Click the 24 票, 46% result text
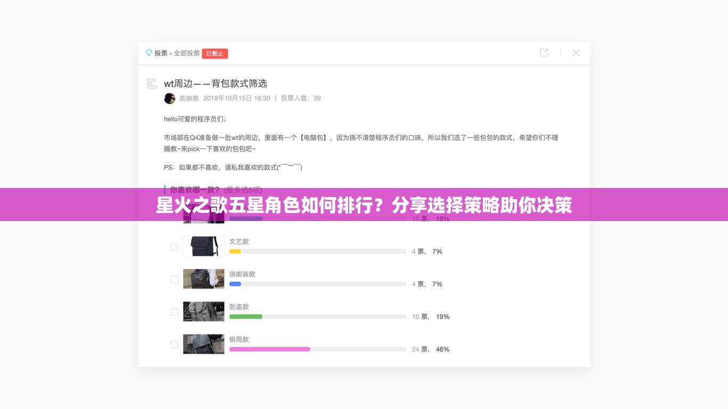The height and width of the screenshot is (409, 728). tap(431, 349)
